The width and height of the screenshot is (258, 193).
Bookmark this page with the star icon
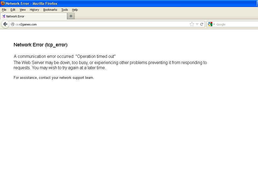[192, 24]
